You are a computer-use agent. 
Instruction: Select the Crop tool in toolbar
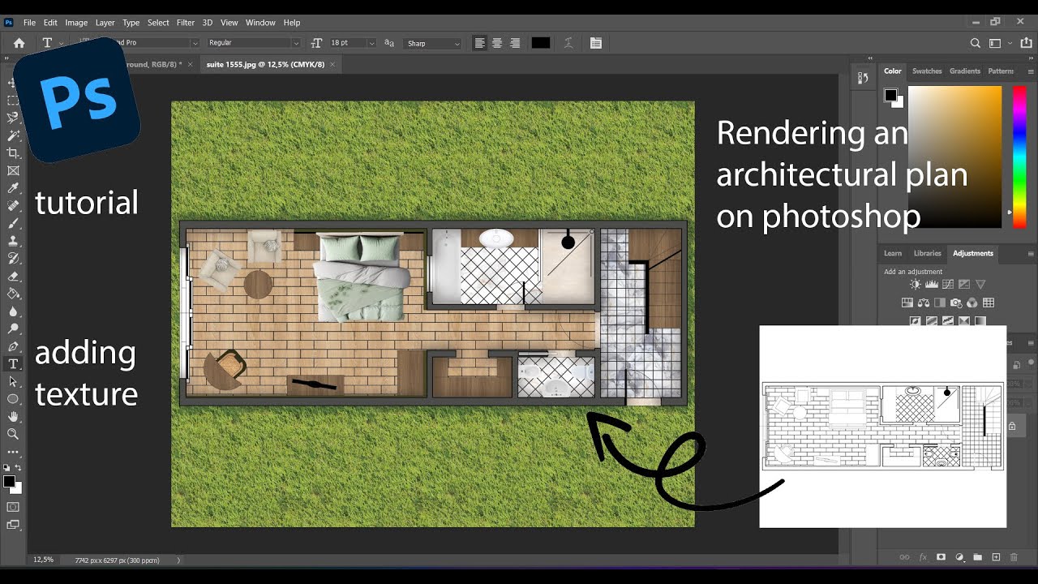coord(13,153)
